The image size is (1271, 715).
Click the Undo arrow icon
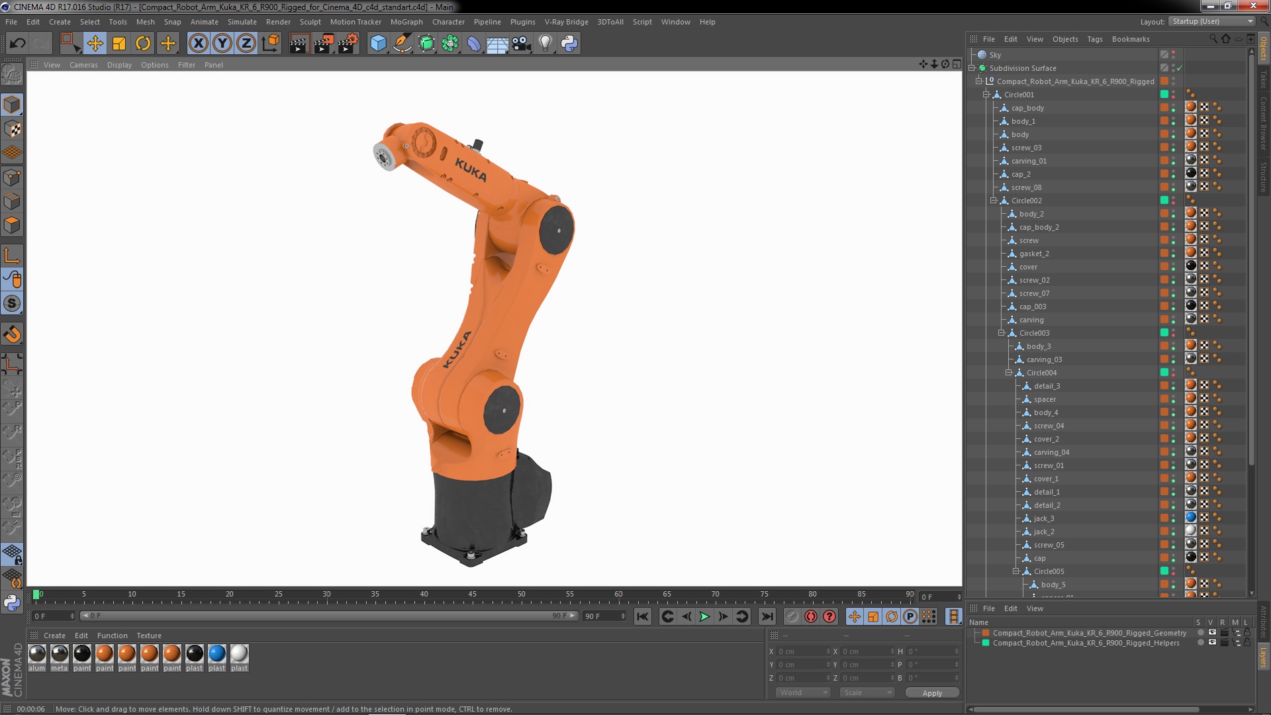pyautogui.click(x=17, y=44)
